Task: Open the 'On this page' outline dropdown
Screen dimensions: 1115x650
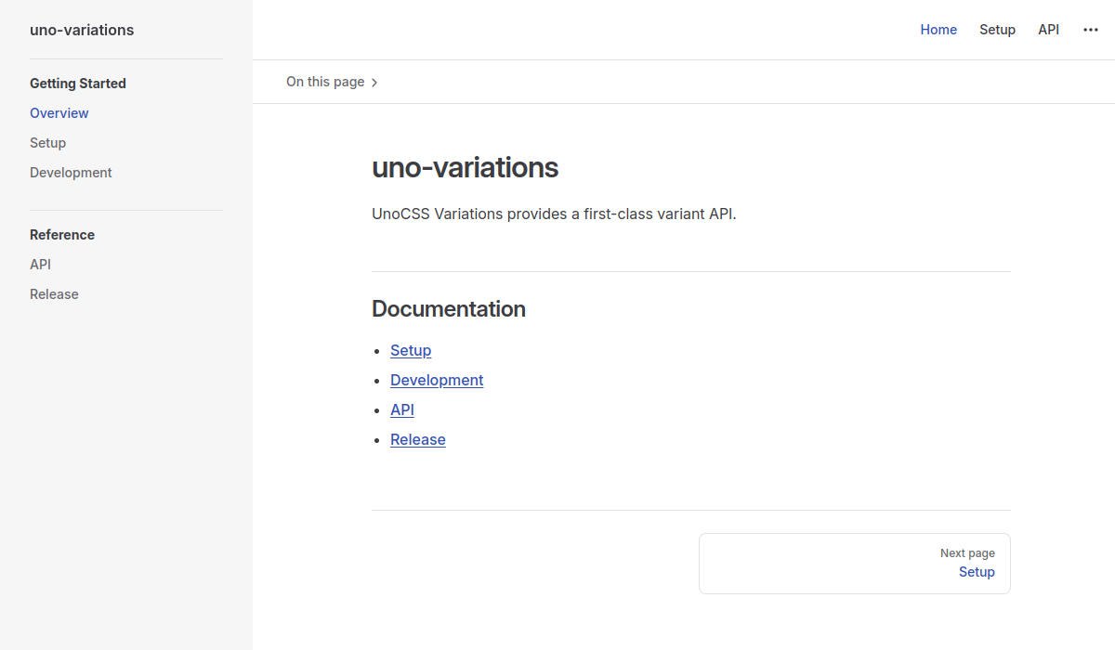Action: point(325,82)
